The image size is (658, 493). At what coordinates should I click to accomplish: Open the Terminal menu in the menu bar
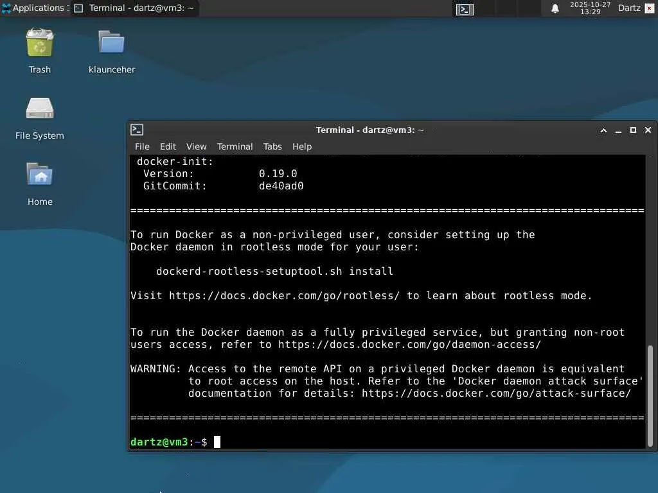click(235, 146)
